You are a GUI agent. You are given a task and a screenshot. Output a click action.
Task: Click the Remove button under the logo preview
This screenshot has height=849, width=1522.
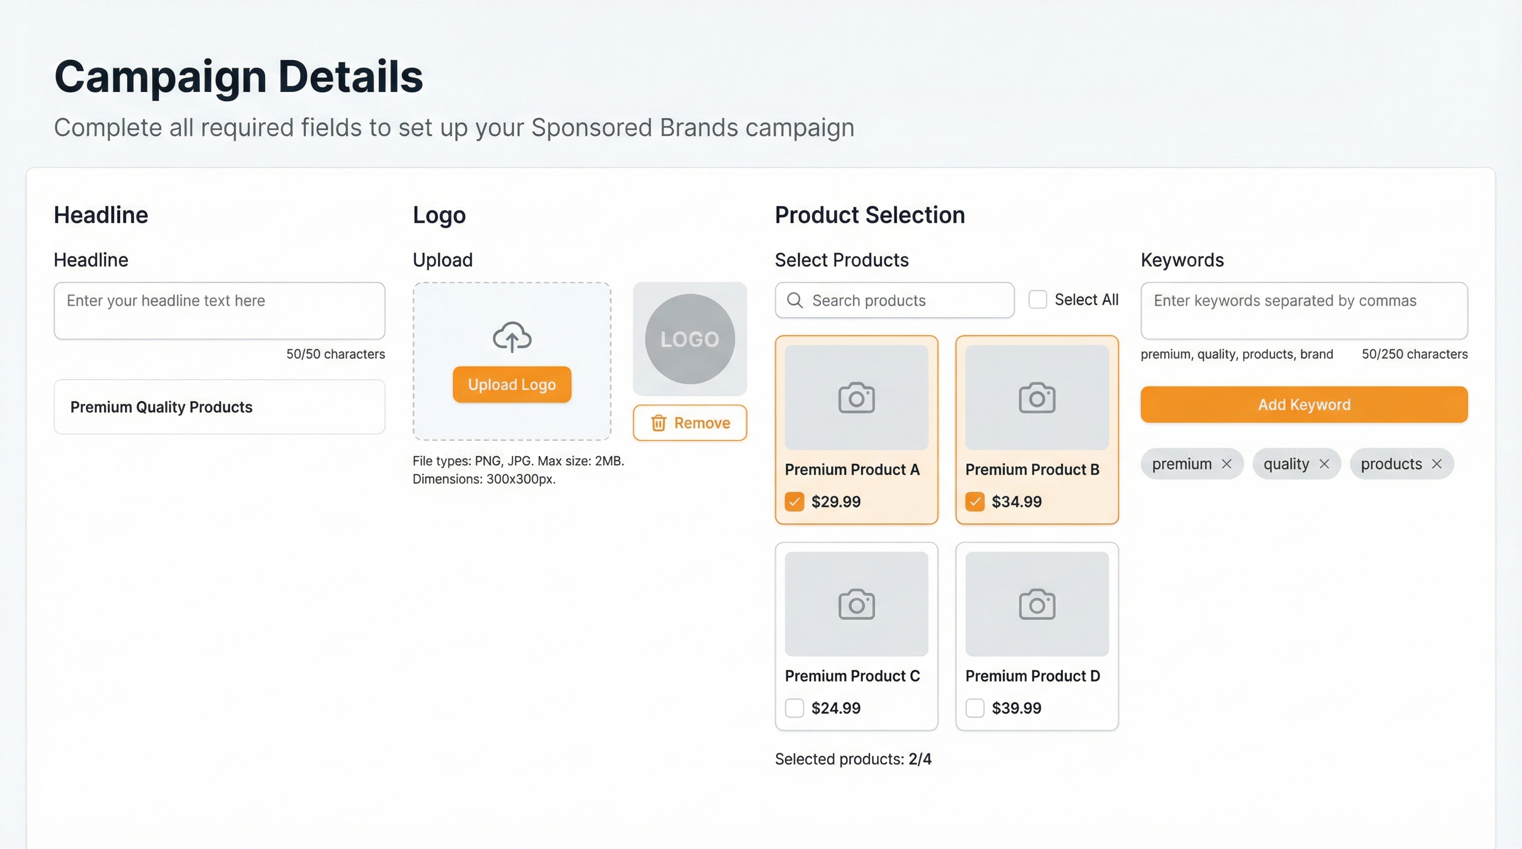tap(690, 423)
